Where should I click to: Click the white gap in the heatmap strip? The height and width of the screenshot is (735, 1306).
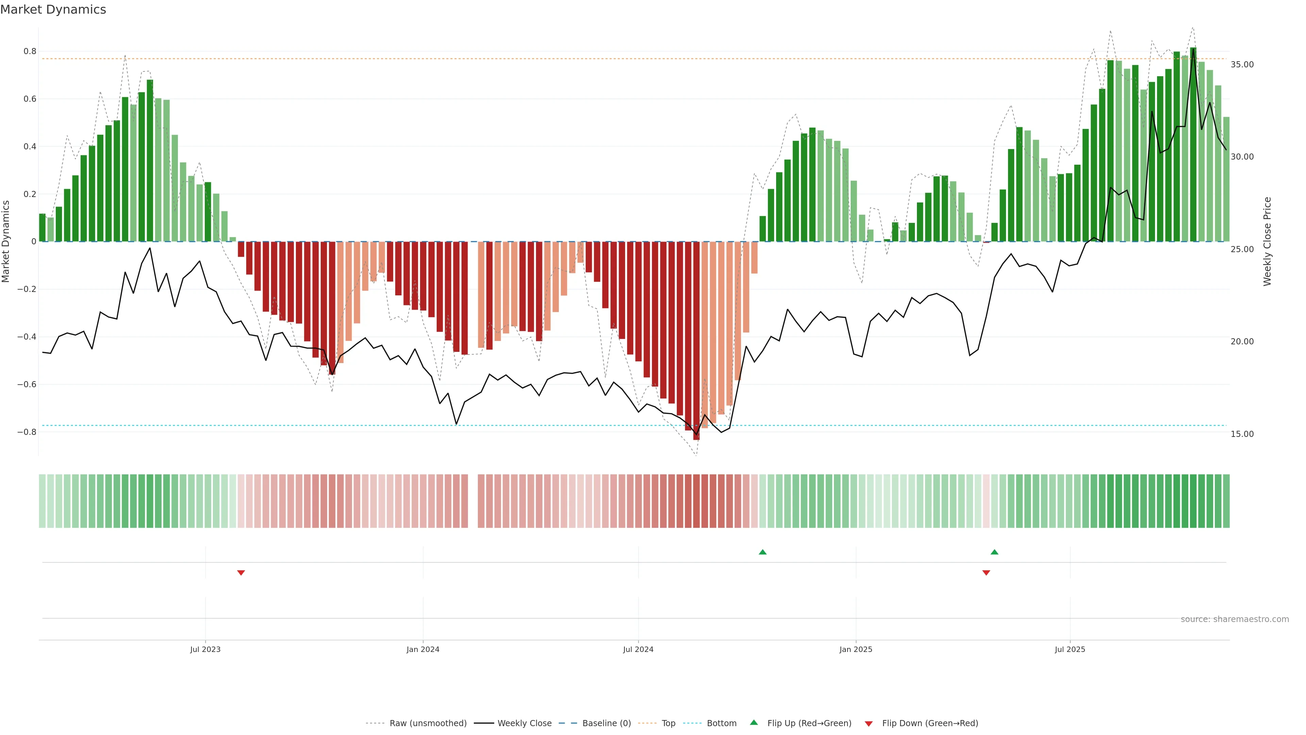pyautogui.click(x=472, y=501)
